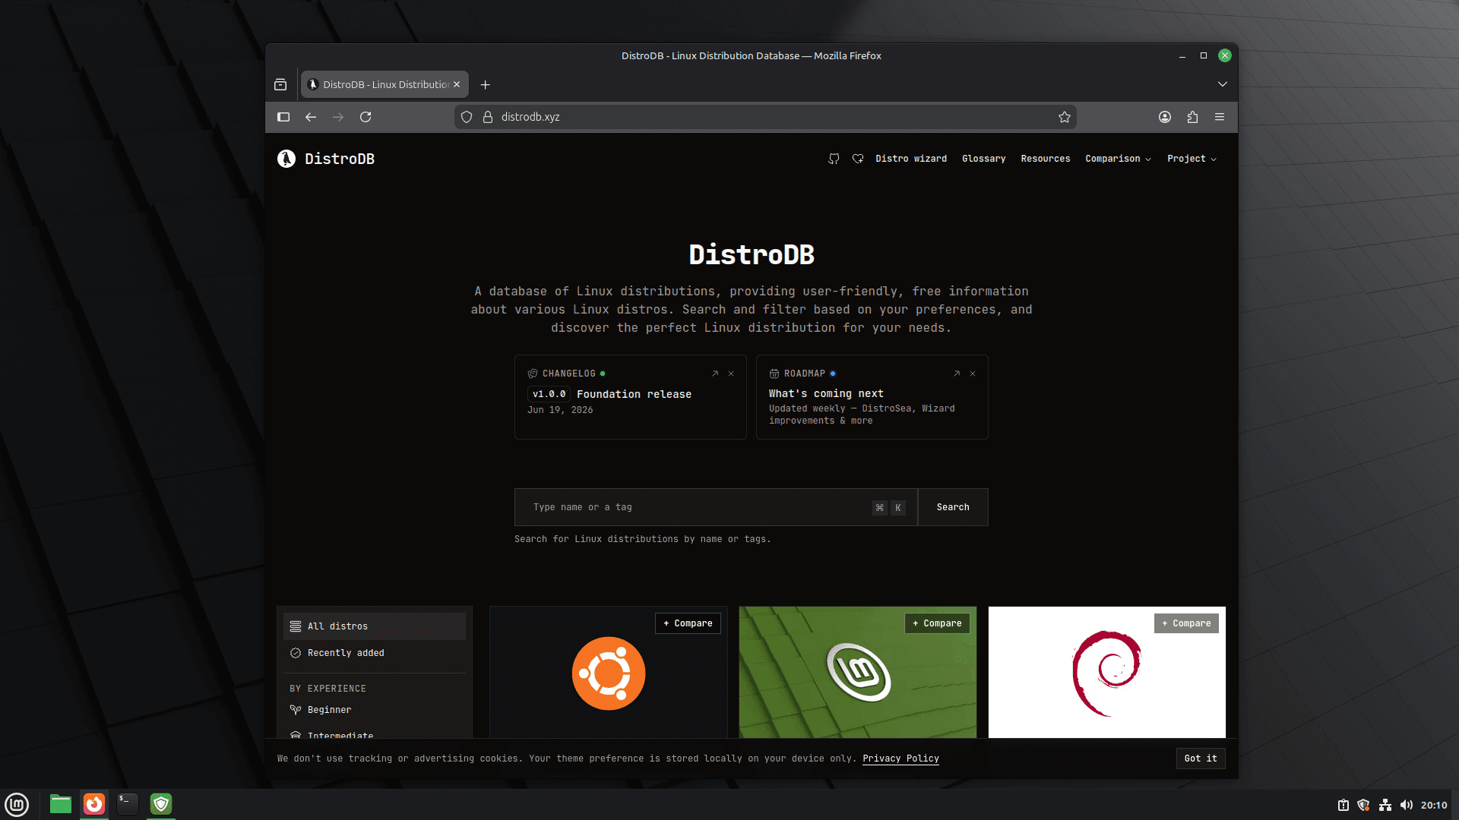Close the DistroDB browser tab
The width and height of the screenshot is (1459, 820).
pyautogui.click(x=457, y=84)
